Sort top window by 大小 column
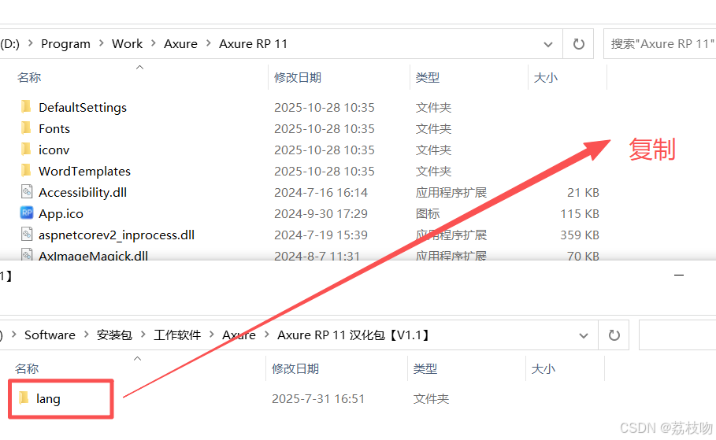Viewport: 716px width, 440px height. (x=546, y=78)
